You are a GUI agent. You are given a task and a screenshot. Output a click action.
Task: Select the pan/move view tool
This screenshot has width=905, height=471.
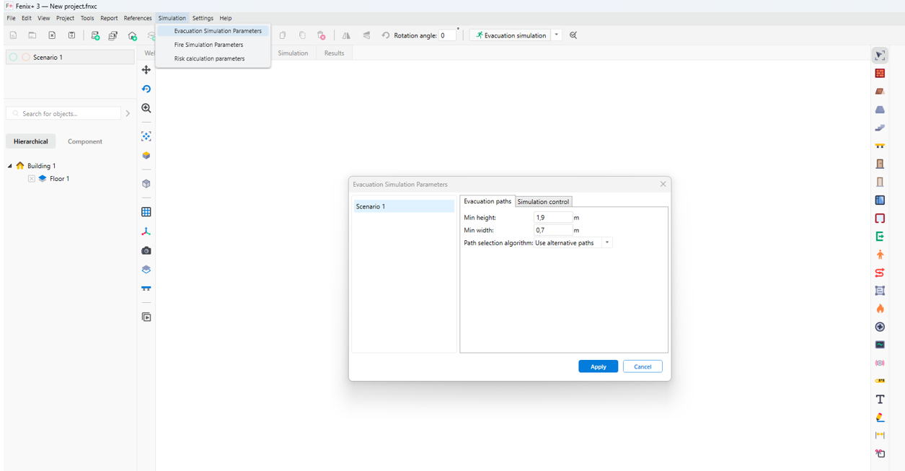[146, 70]
